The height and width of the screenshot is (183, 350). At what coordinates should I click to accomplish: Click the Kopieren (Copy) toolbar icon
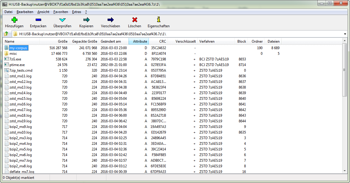[x=86, y=20]
